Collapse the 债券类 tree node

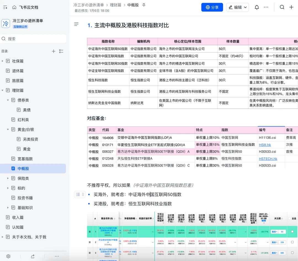tap(8, 100)
